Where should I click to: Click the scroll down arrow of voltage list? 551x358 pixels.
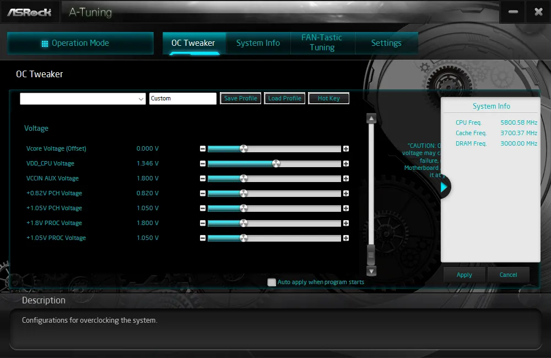pyautogui.click(x=371, y=271)
